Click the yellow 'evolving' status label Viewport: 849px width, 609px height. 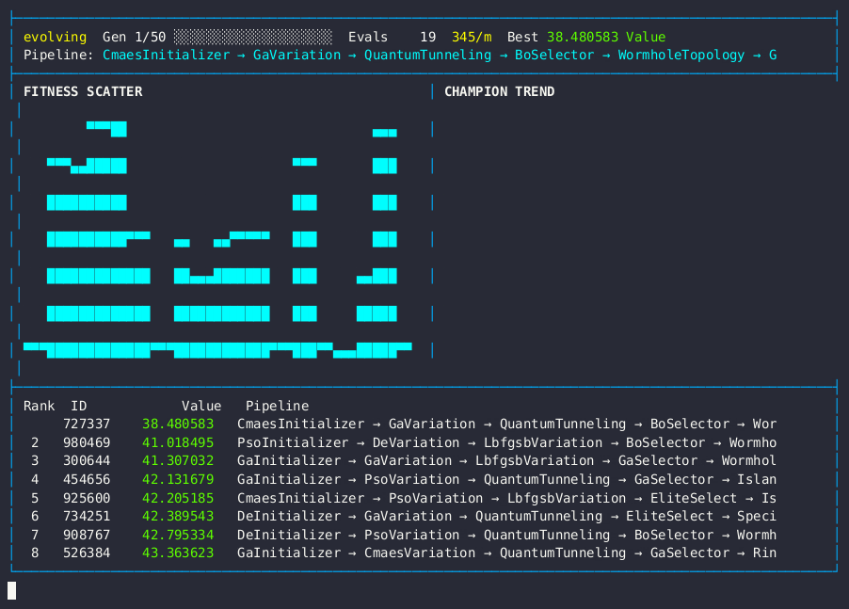56,37
